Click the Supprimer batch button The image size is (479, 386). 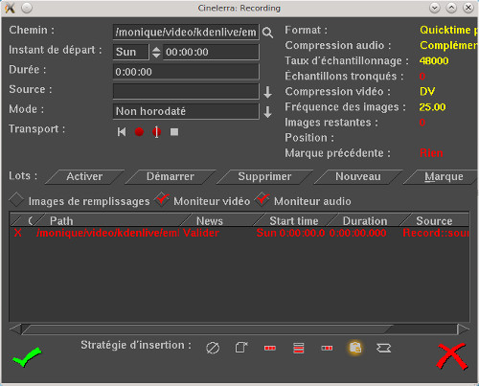point(264,177)
